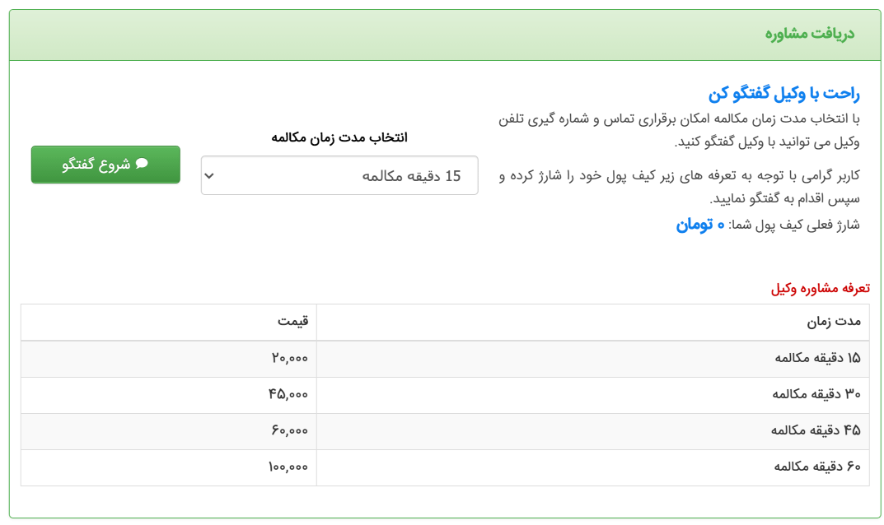The height and width of the screenshot is (525, 884).
Task: Open the call duration dropdown showing 15 دقیقه مکالمه
Action: click(339, 175)
